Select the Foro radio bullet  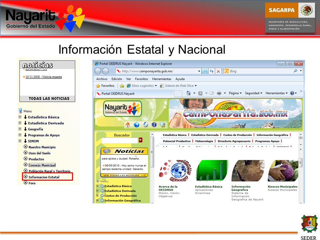[26, 183]
